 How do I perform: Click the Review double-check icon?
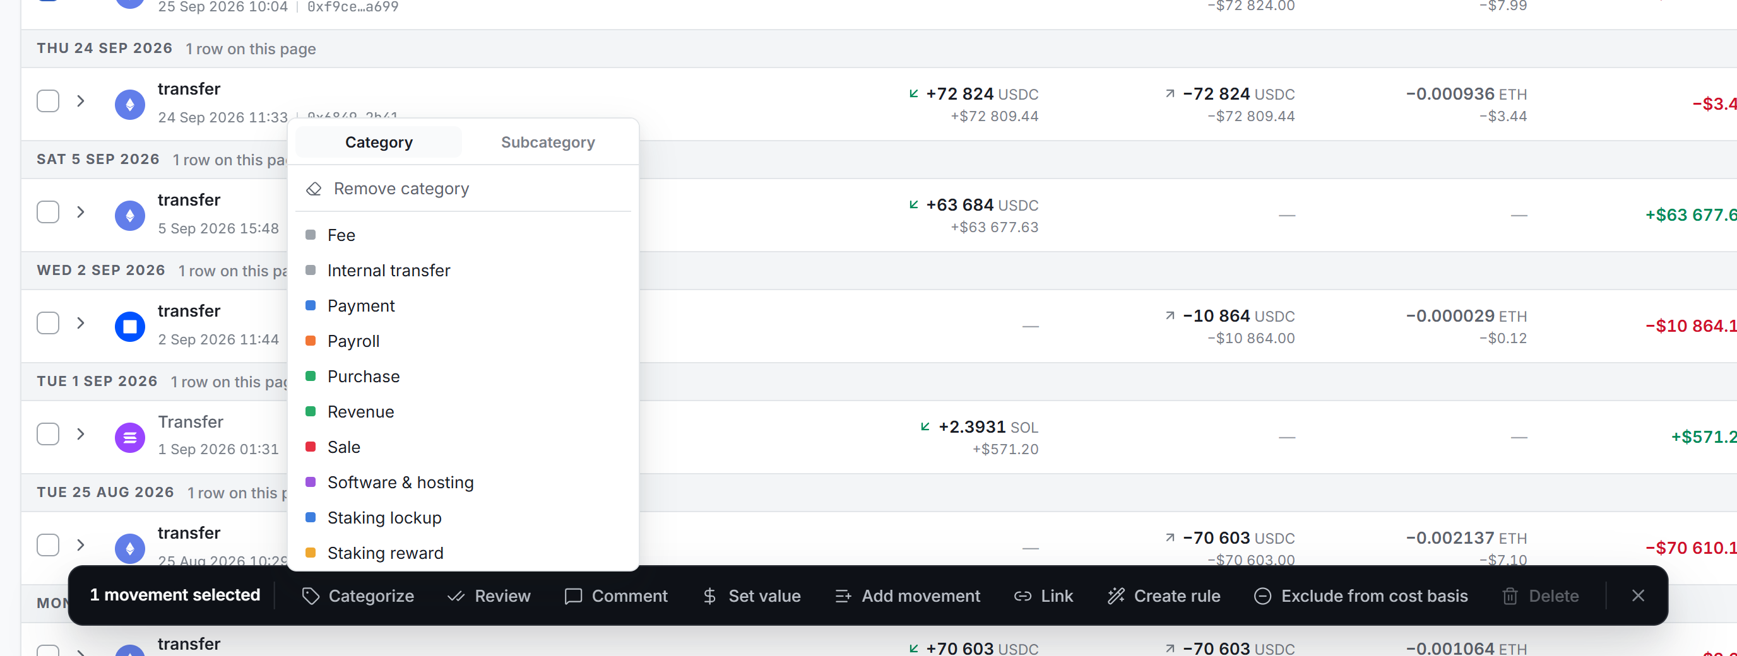pos(456,596)
